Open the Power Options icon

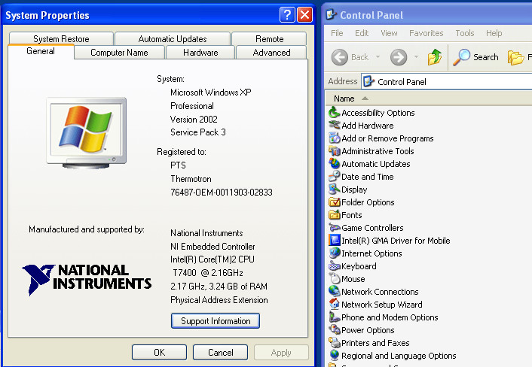point(335,329)
